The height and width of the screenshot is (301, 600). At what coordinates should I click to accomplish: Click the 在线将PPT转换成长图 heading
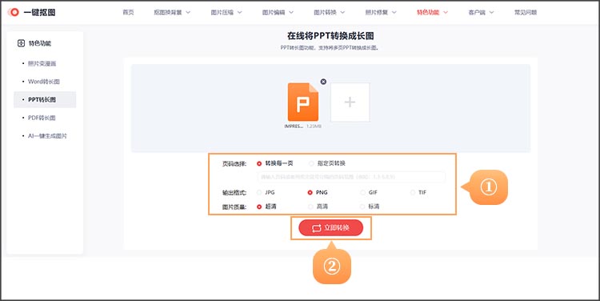coord(330,36)
